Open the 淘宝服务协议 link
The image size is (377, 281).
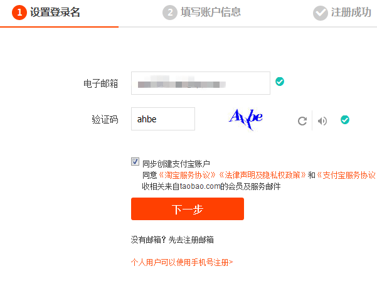[188, 175]
